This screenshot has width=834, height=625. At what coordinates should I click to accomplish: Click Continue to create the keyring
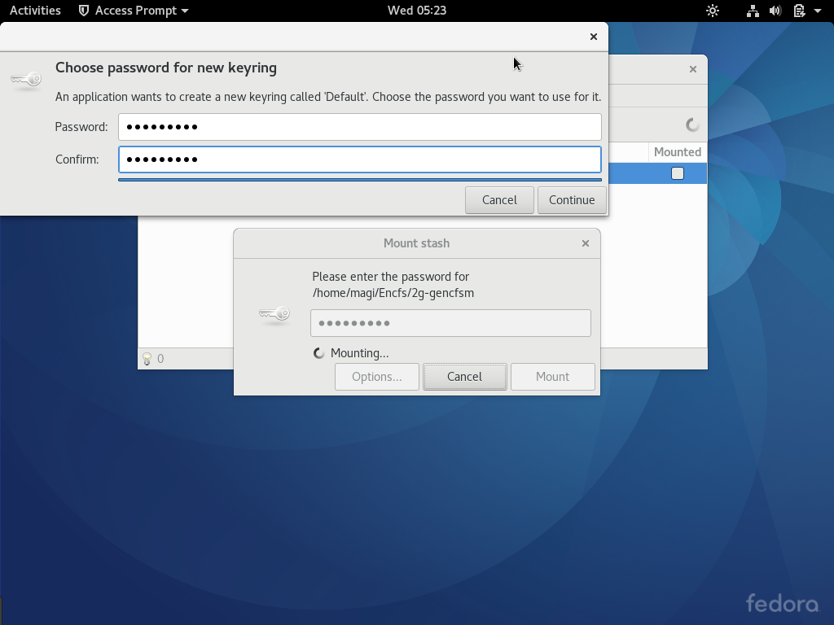tap(572, 200)
